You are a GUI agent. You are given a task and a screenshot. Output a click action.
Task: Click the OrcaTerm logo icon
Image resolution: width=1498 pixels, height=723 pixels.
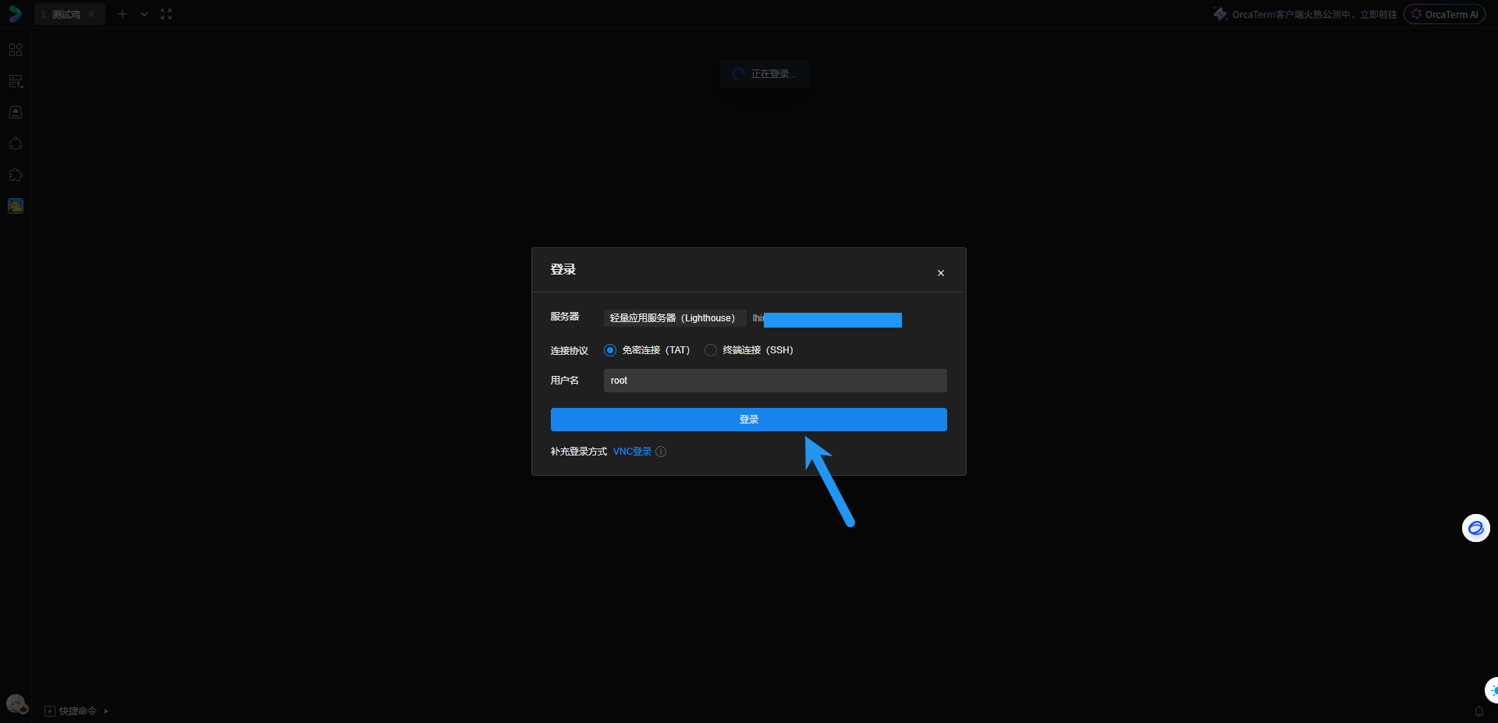click(x=15, y=14)
